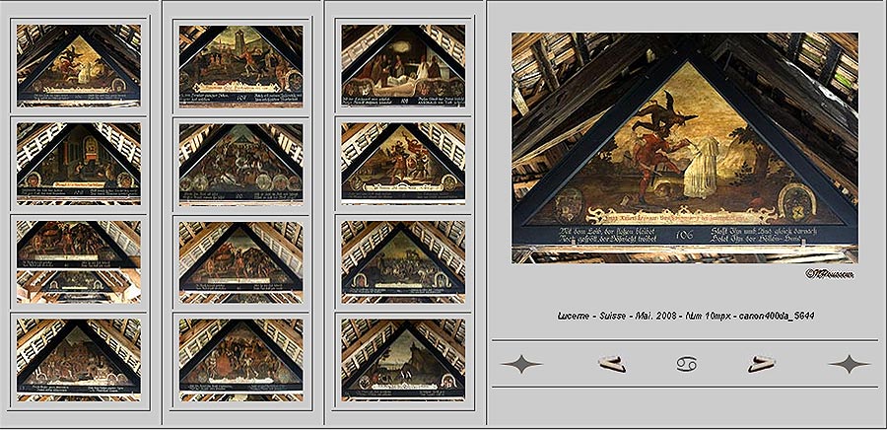Go to previous photo with left-pointing arrow icon
887x430 pixels.
(x=612, y=364)
